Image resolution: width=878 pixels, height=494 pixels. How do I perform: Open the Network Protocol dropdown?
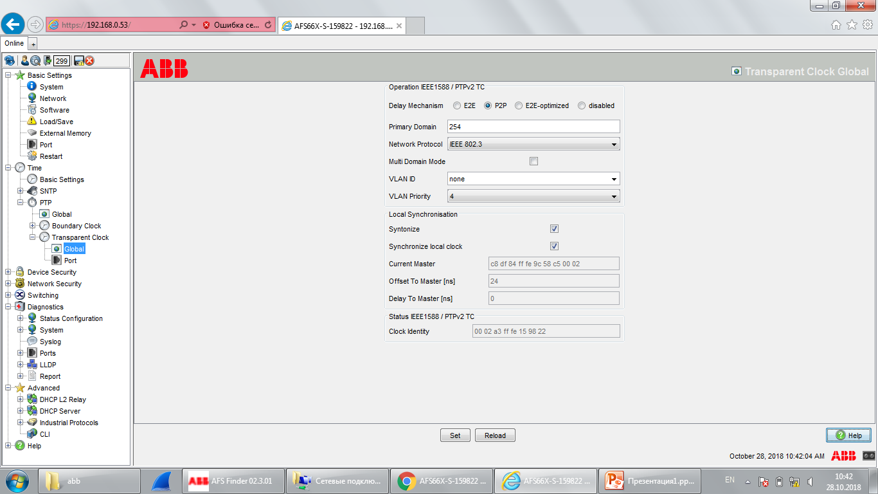pyautogui.click(x=533, y=144)
